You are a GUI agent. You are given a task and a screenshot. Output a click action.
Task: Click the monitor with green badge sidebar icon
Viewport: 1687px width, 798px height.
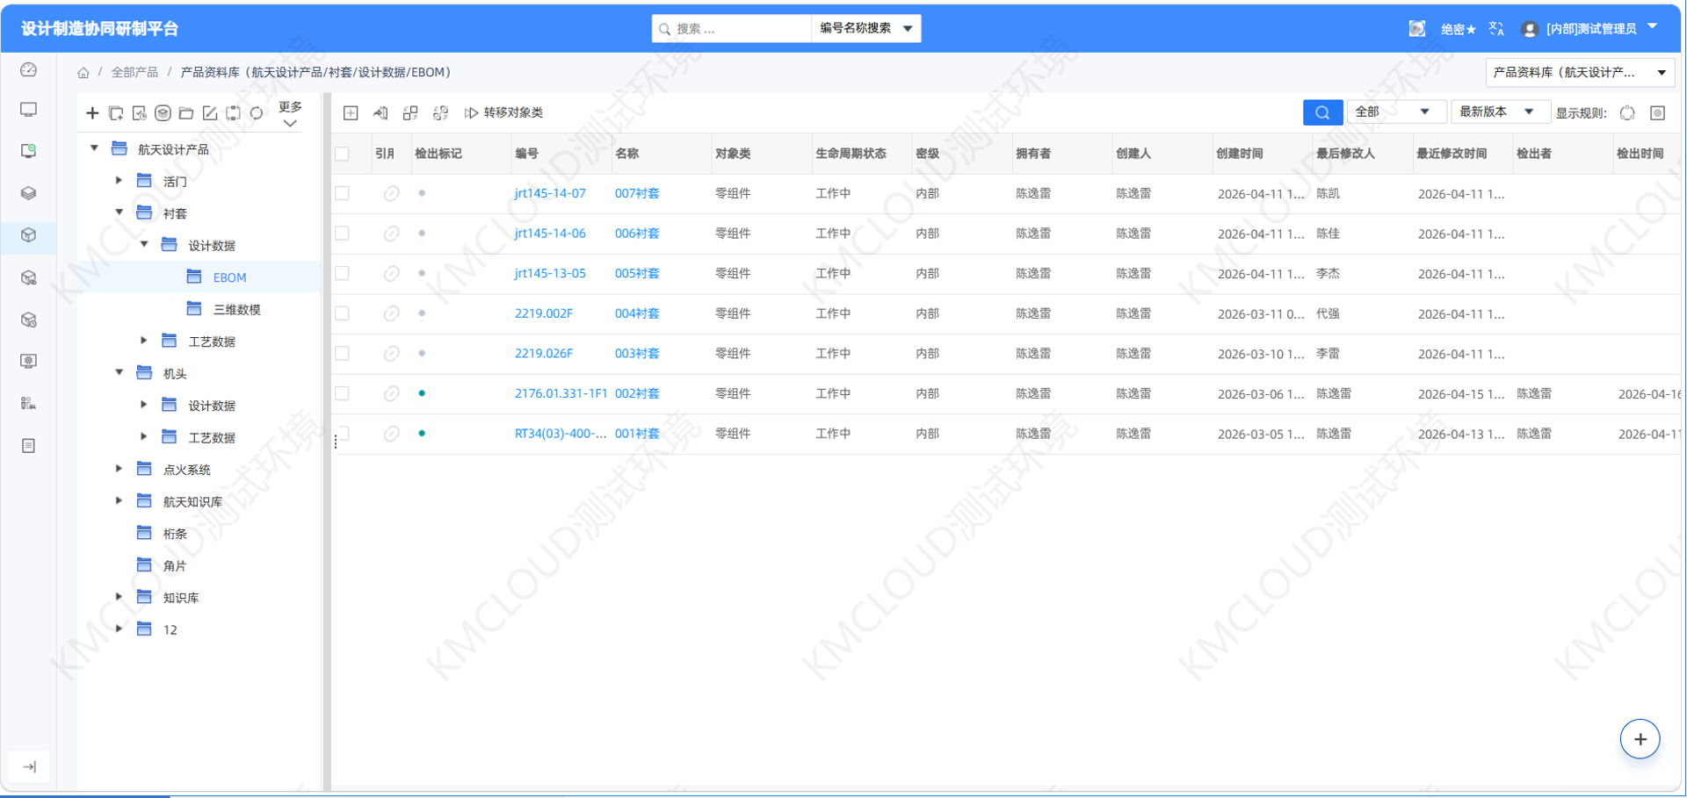coord(29,151)
